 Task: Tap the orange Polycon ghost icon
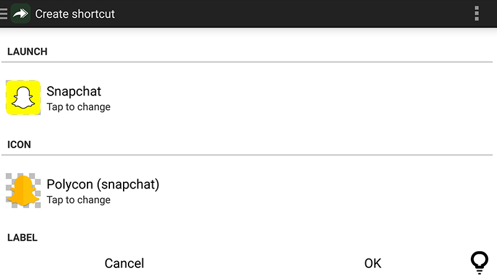(23, 190)
